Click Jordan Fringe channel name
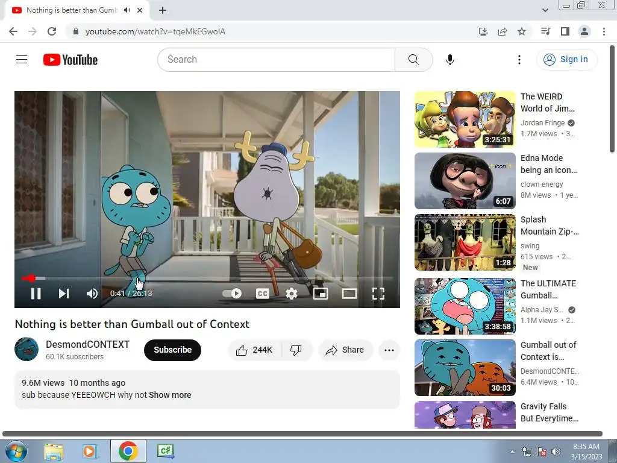 click(x=542, y=123)
